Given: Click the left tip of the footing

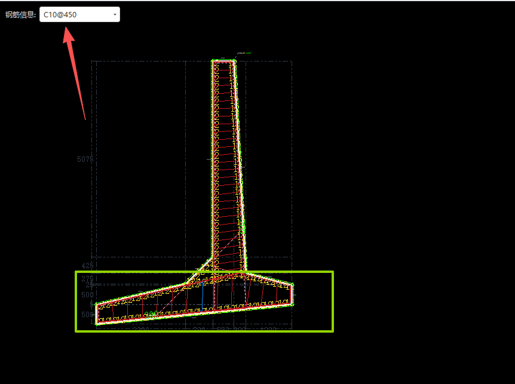Looking at the screenshot, I should pyautogui.click(x=97, y=314).
